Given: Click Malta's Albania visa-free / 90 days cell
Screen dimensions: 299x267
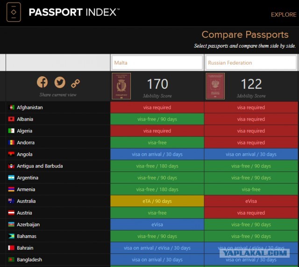Looking at the screenshot, I should (x=157, y=119).
